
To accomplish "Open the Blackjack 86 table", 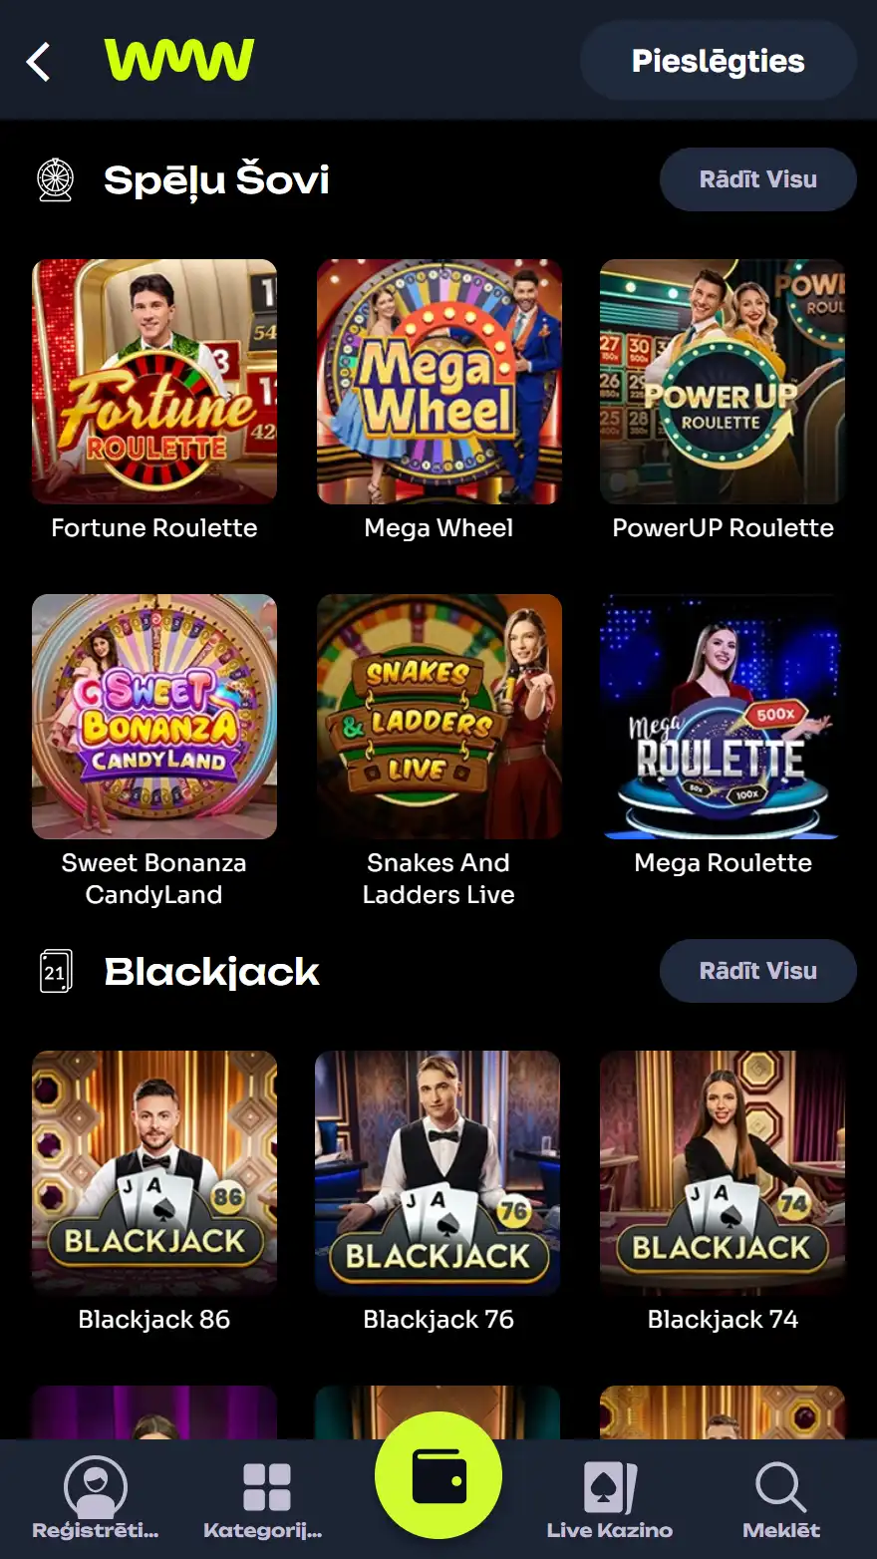I will click(x=154, y=1174).
